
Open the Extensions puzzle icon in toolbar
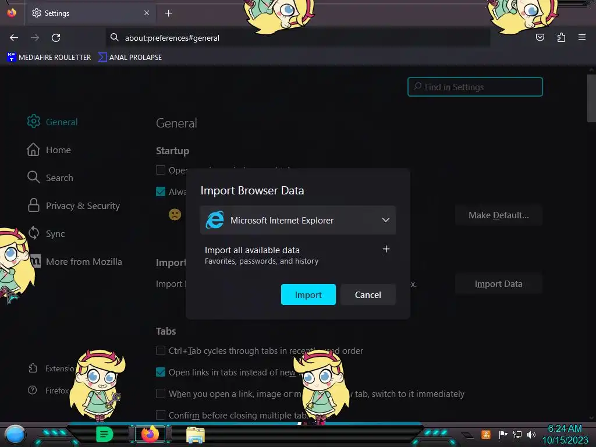click(x=561, y=37)
